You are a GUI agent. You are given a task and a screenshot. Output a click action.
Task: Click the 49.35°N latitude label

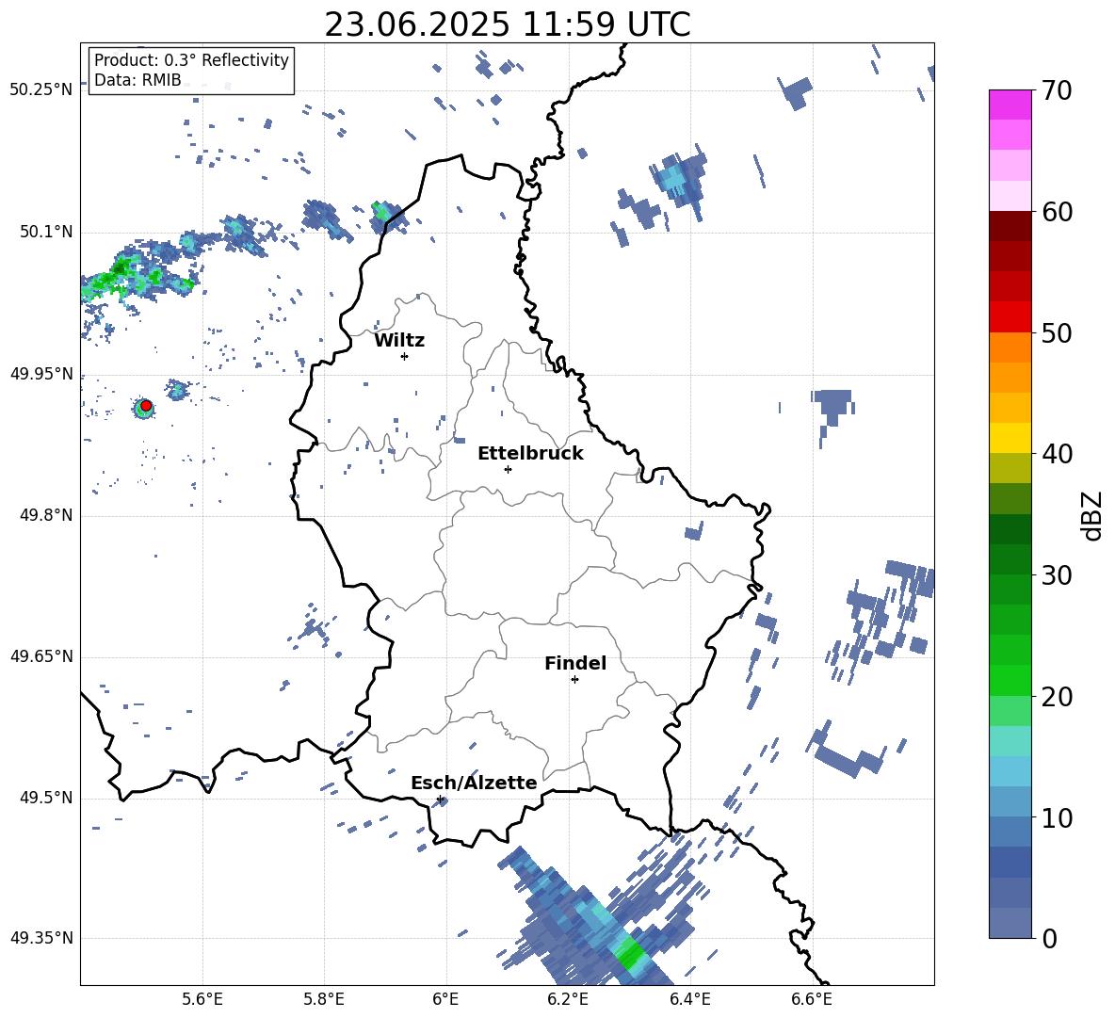(x=41, y=938)
